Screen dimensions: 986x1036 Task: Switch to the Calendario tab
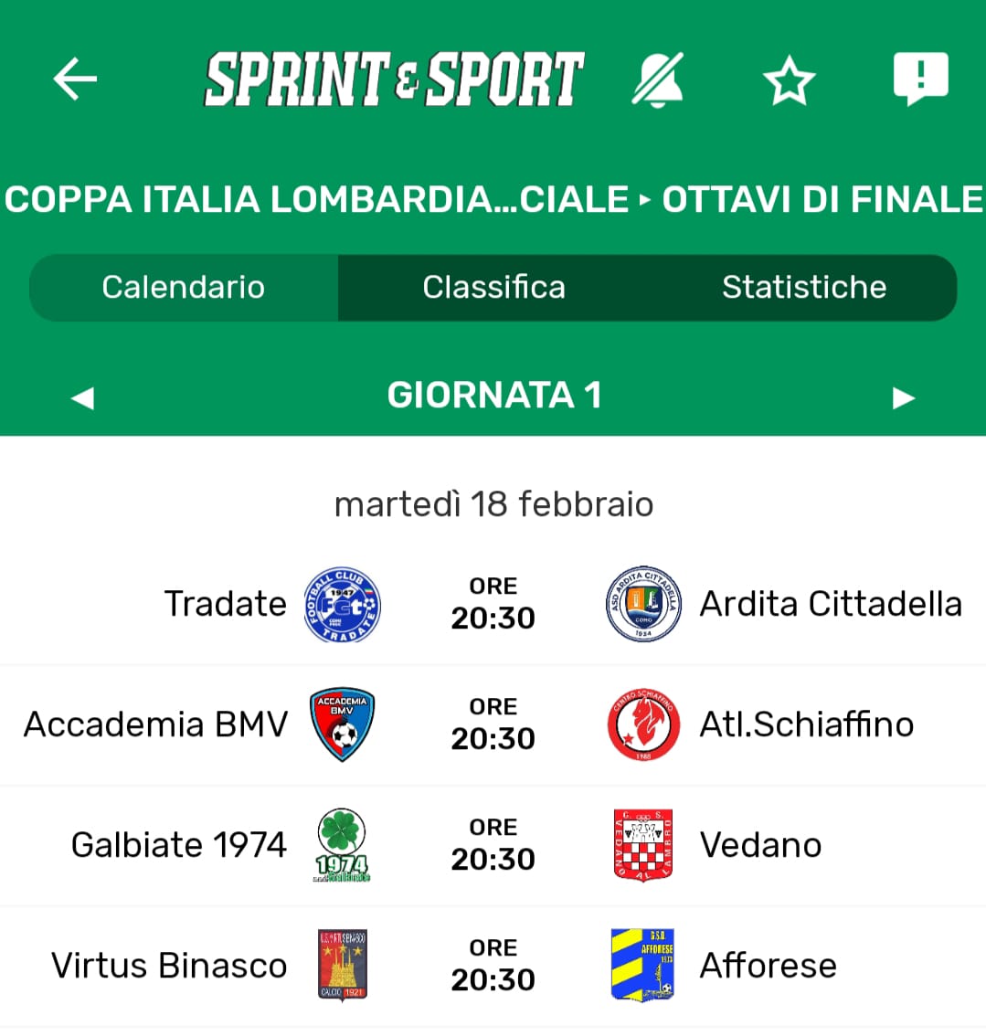tap(184, 287)
